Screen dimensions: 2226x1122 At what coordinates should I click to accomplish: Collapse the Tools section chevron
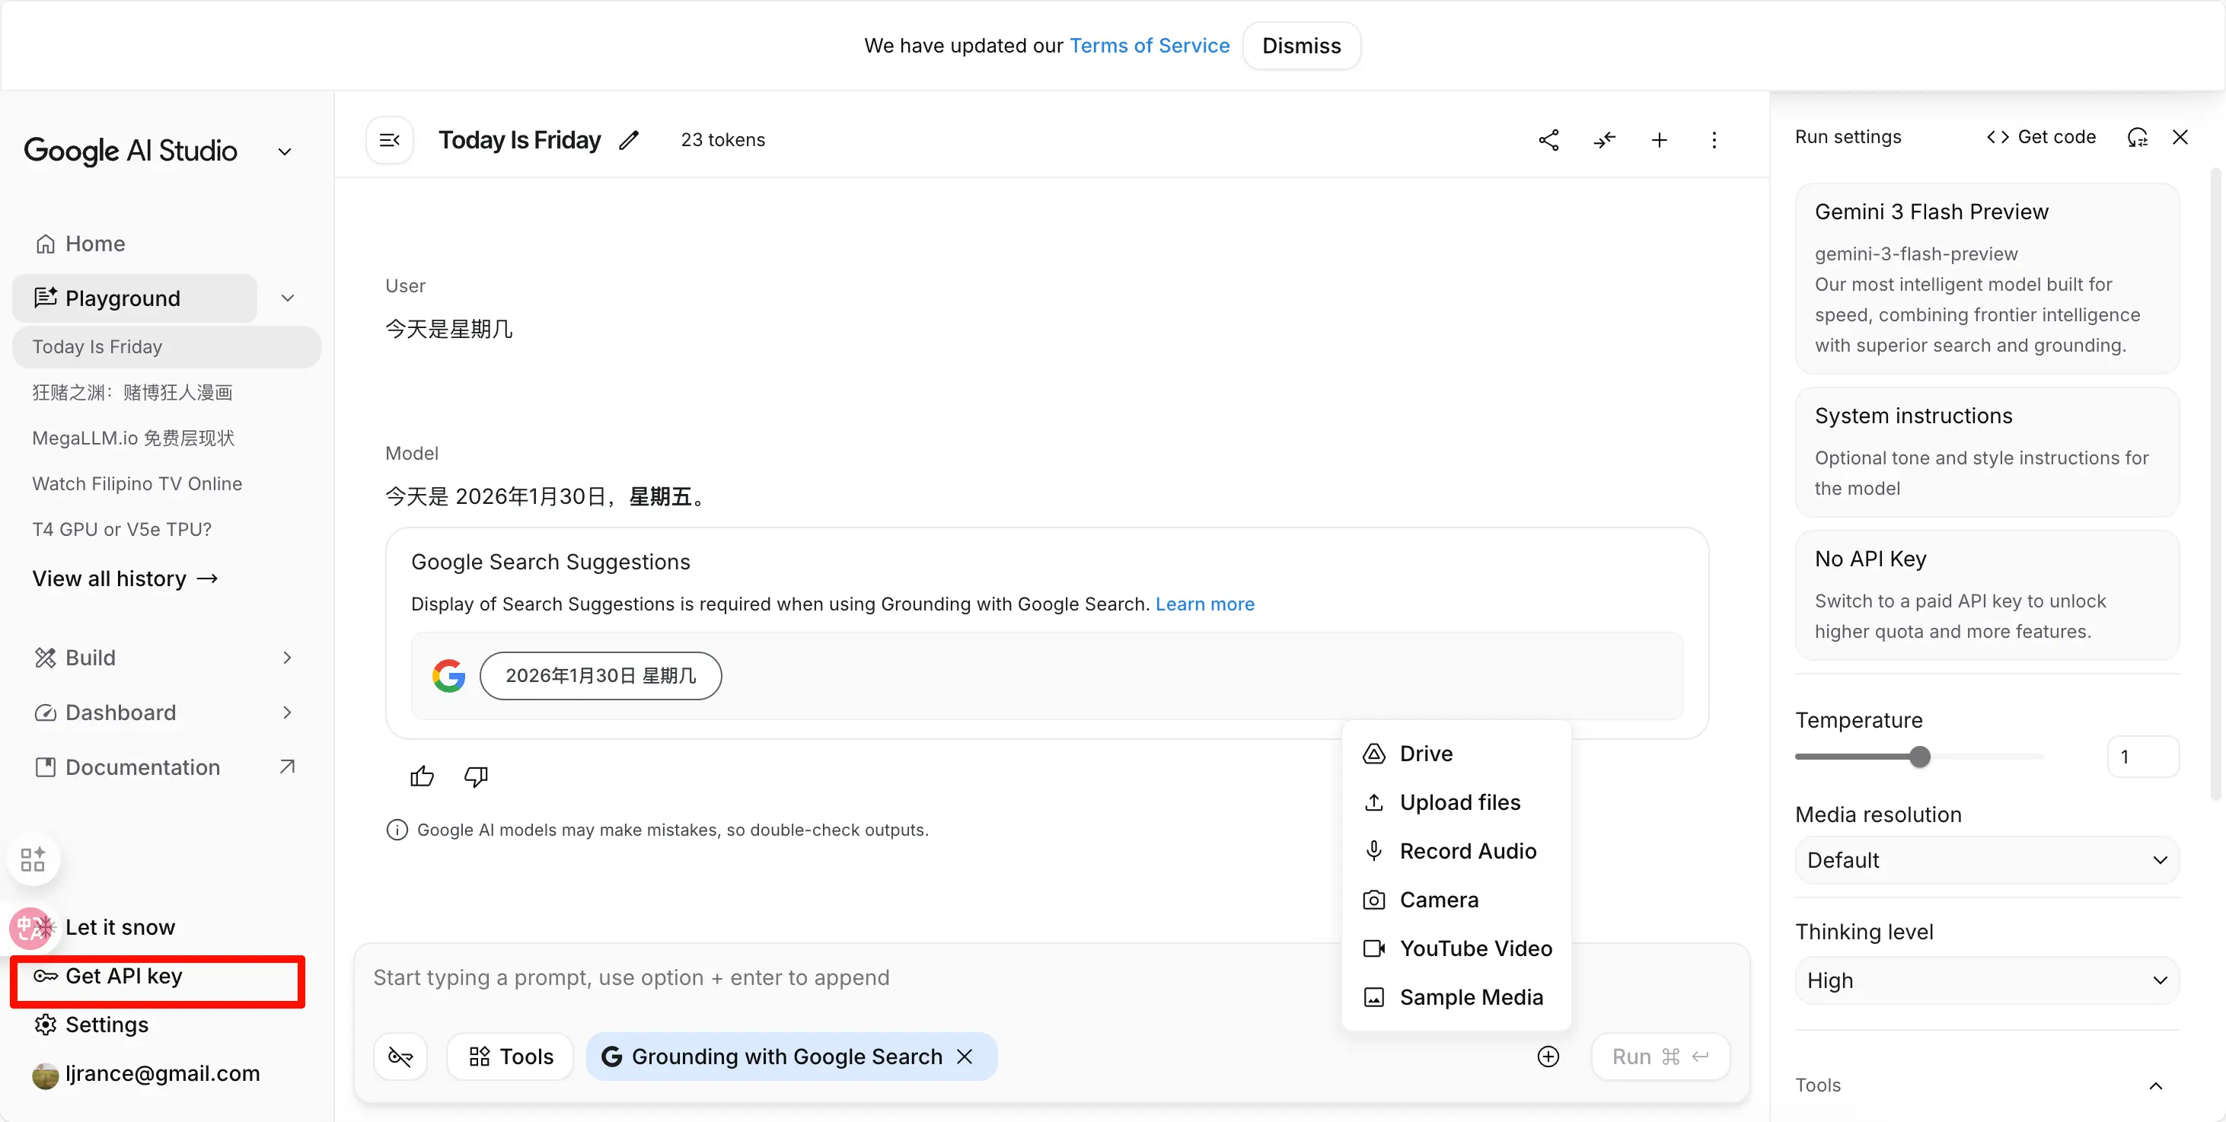tap(2155, 1085)
